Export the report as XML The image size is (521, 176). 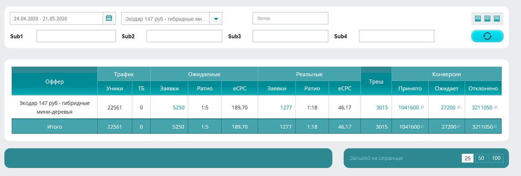tap(497, 18)
